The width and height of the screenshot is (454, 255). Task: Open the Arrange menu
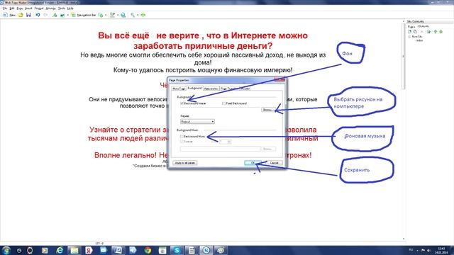(50, 8)
